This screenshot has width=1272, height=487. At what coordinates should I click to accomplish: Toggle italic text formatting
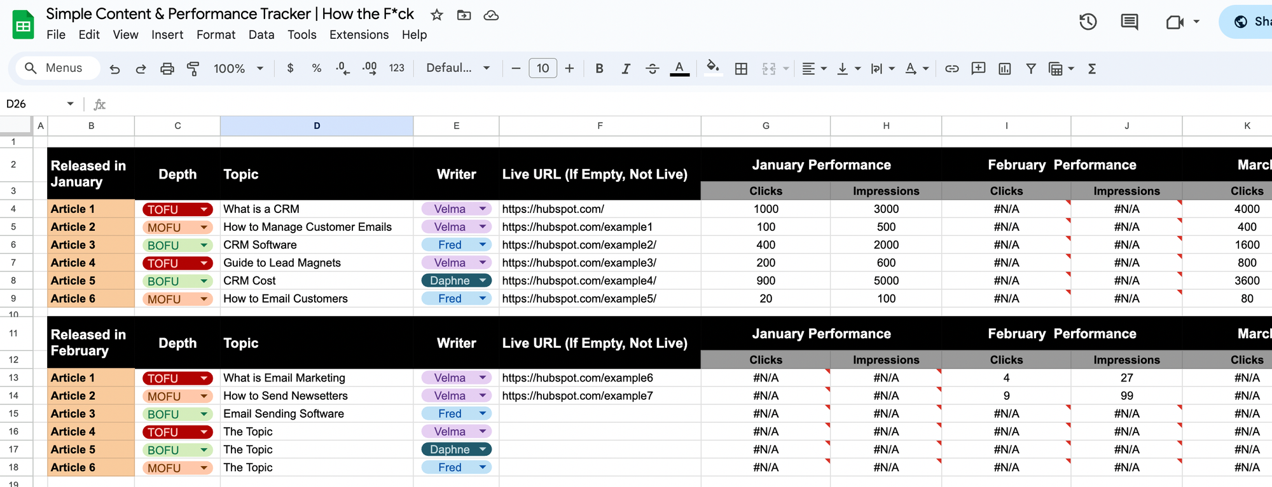click(x=626, y=69)
